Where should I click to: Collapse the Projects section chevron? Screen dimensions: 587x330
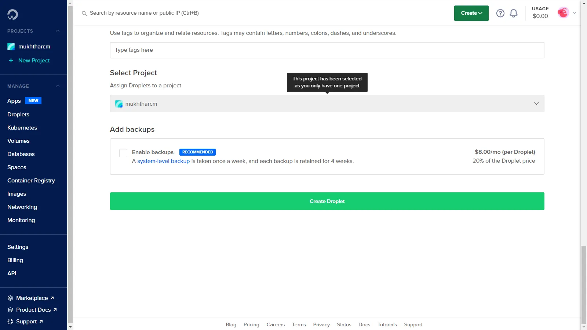[x=58, y=31]
